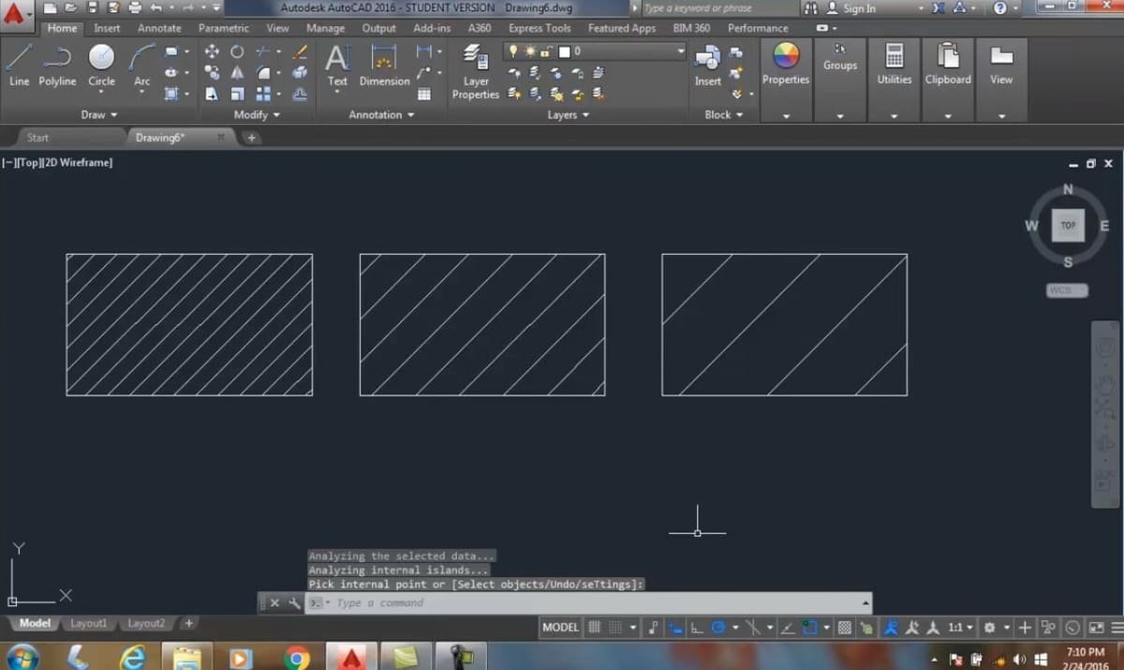Expand the Layers panel
The height and width of the screenshot is (670, 1124).
(x=569, y=114)
